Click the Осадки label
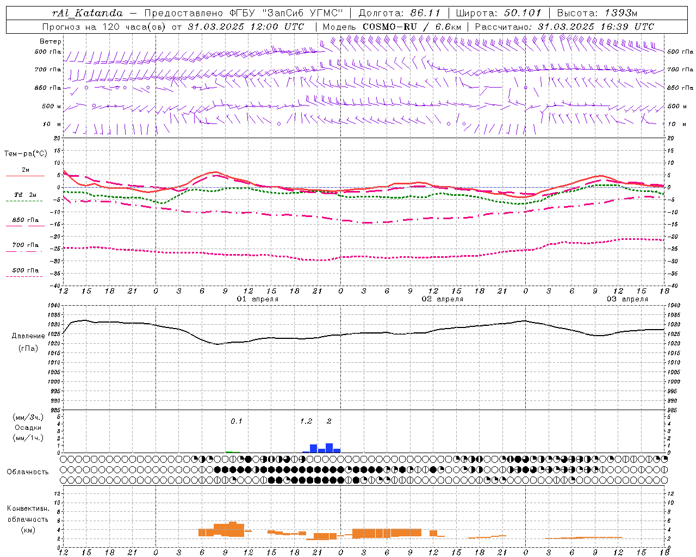696x557 pixels. click(x=28, y=428)
